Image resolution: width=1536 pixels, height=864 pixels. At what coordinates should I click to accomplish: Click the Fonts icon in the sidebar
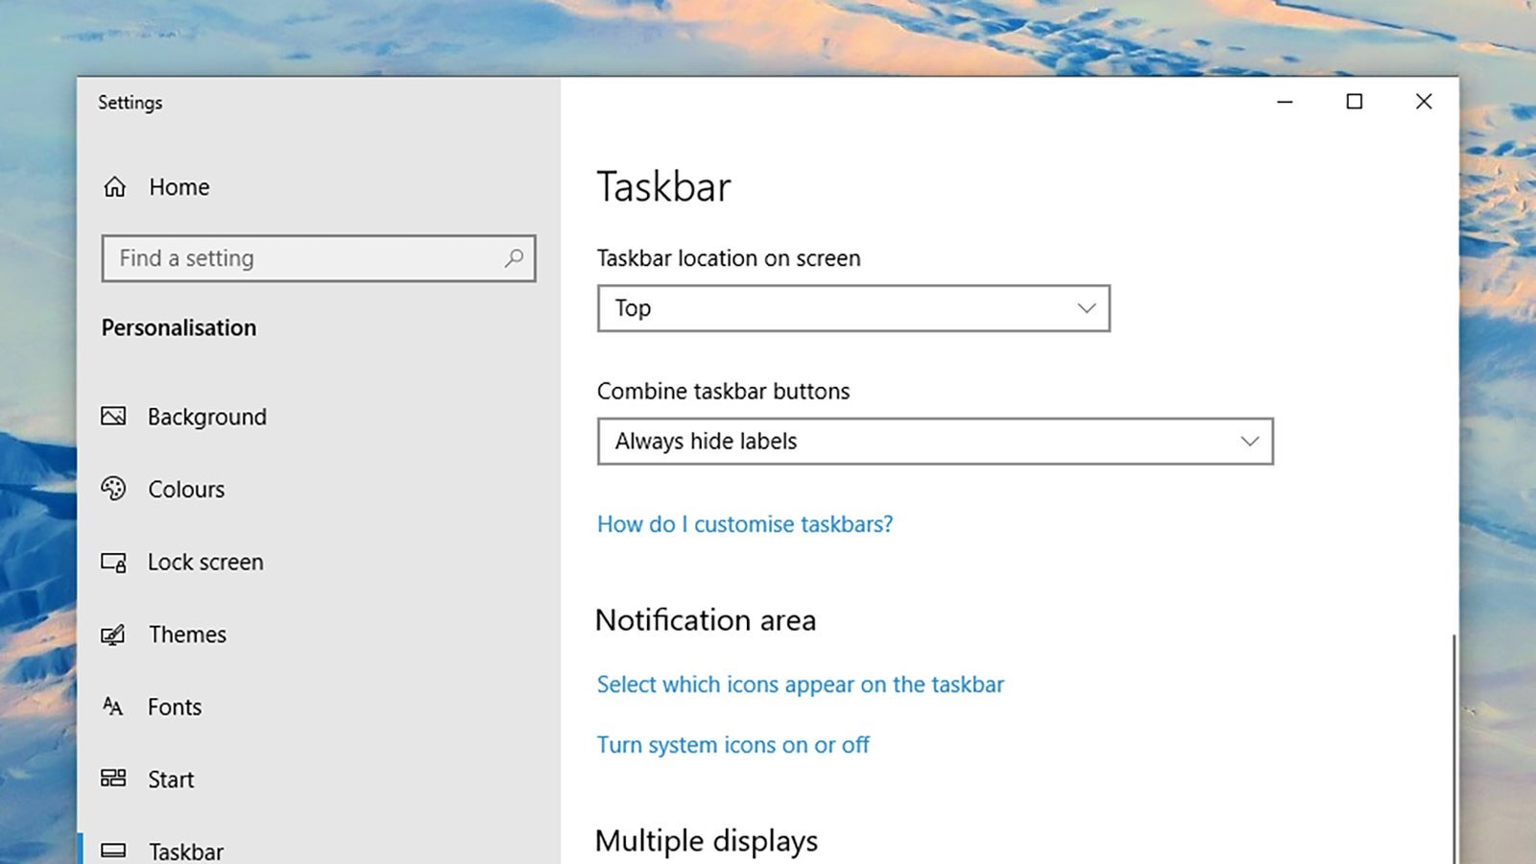click(x=113, y=708)
